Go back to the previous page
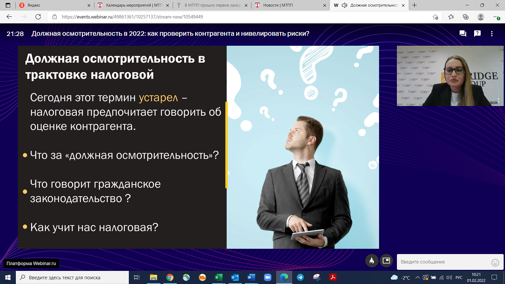 click(x=9, y=17)
